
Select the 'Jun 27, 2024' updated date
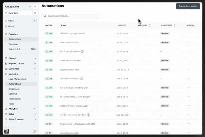123,70
